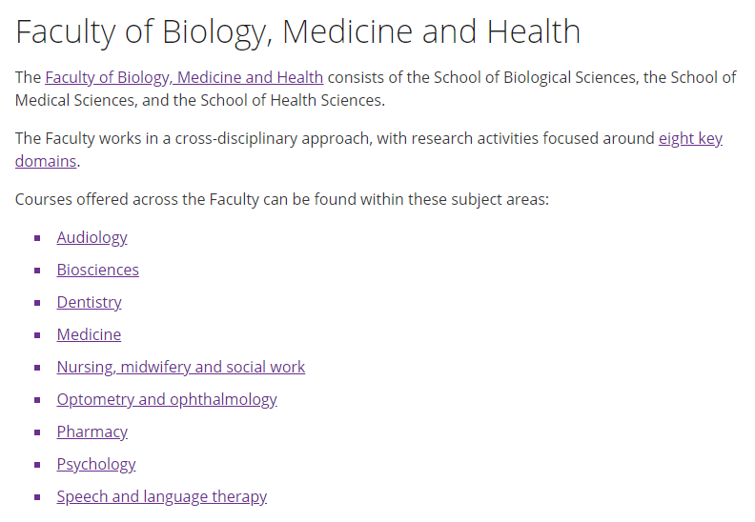Click the Psychology link
Image resolution: width=755 pixels, height=522 pixels.
point(96,464)
